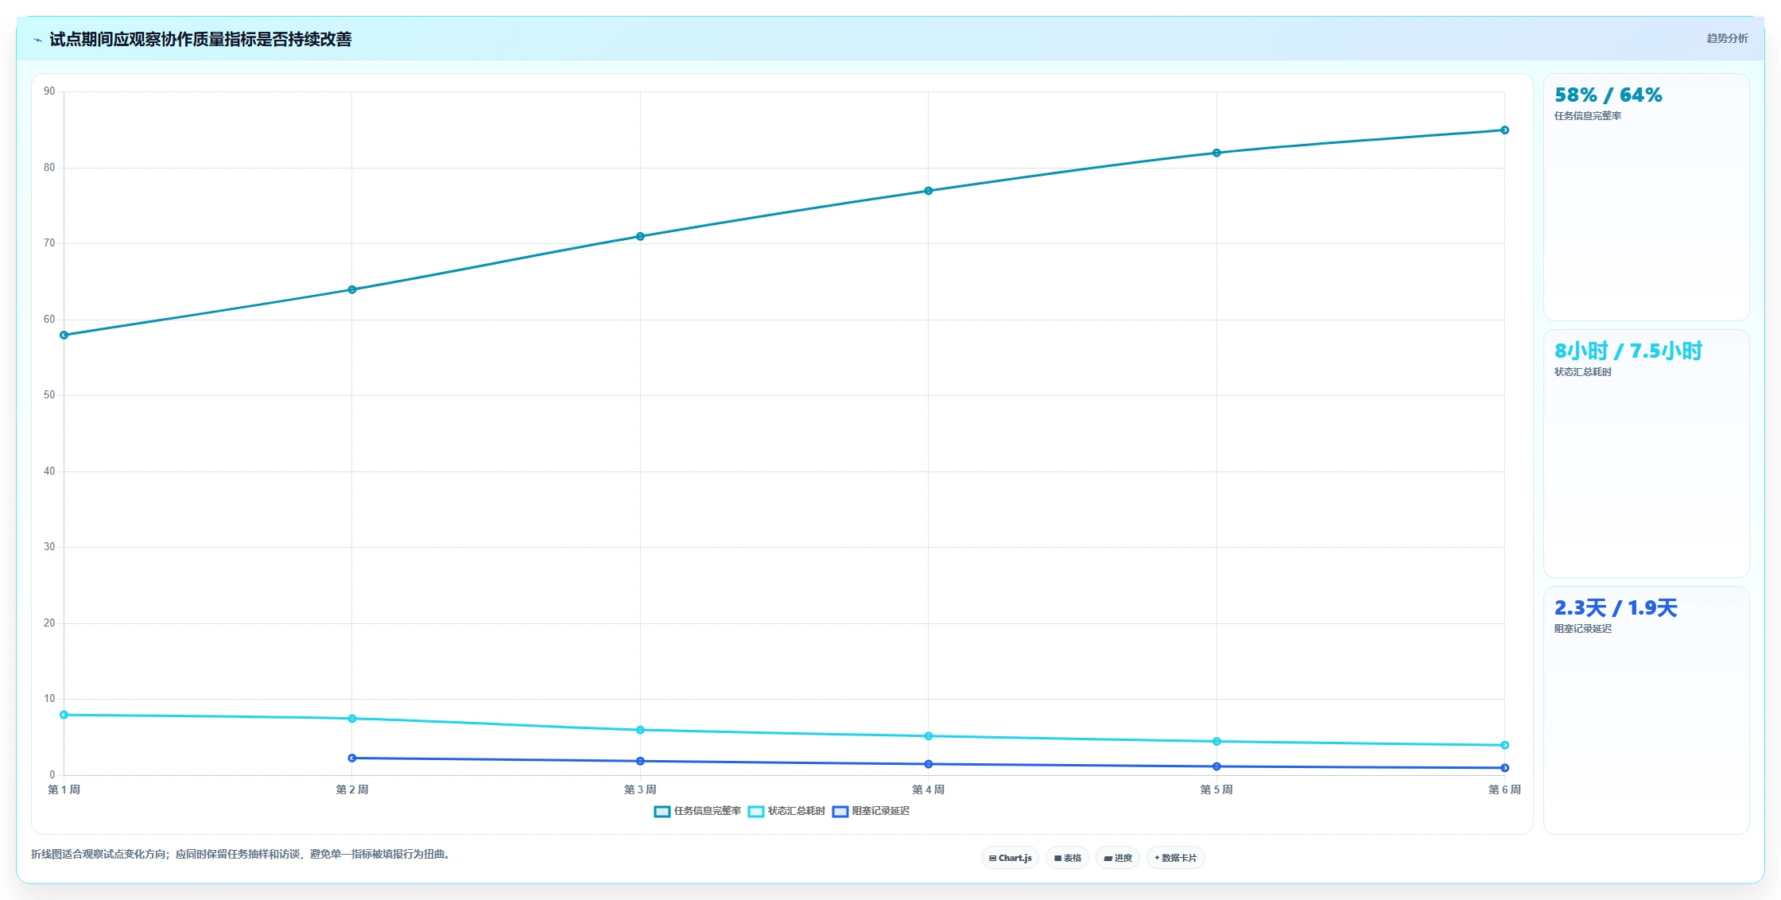Viewport: 1781px width, 900px height.
Task: Click the 第 2 周 x-axis label
Action: 352,789
